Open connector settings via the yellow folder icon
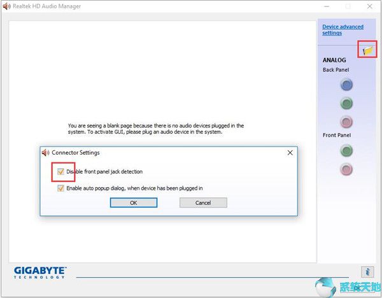Image resolution: width=382 pixels, height=298 pixels. pos(368,49)
